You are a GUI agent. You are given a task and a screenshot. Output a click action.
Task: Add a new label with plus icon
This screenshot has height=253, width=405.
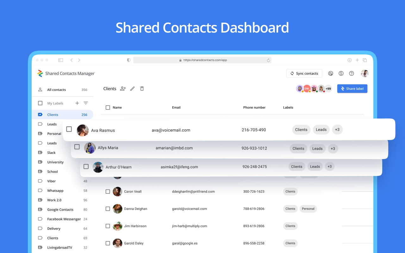(77, 103)
